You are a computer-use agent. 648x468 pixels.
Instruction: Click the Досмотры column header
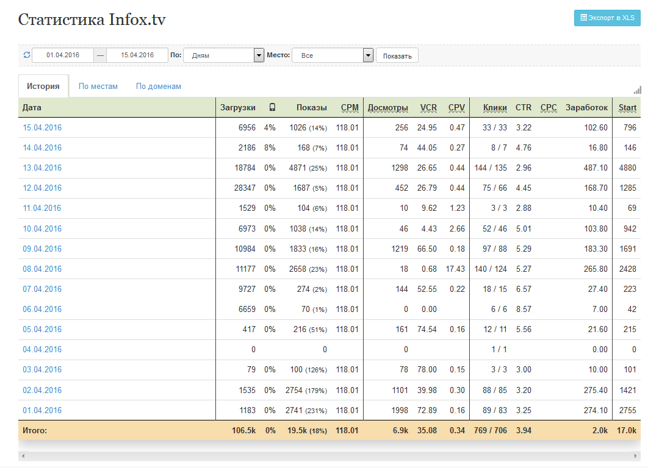[387, 107]
